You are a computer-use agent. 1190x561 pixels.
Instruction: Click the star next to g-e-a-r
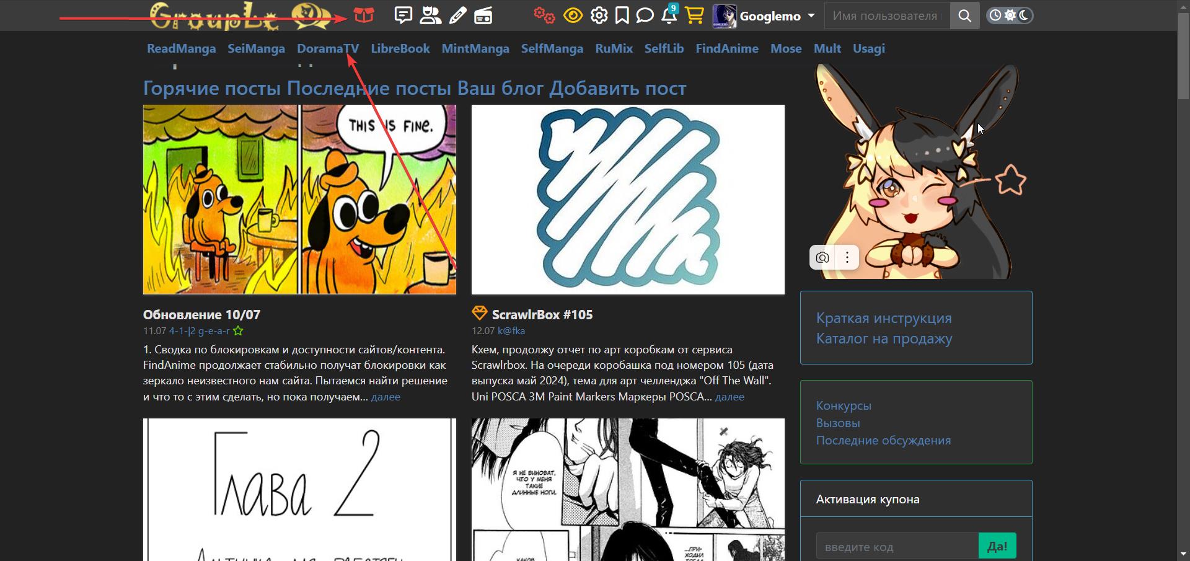[238, 331]
